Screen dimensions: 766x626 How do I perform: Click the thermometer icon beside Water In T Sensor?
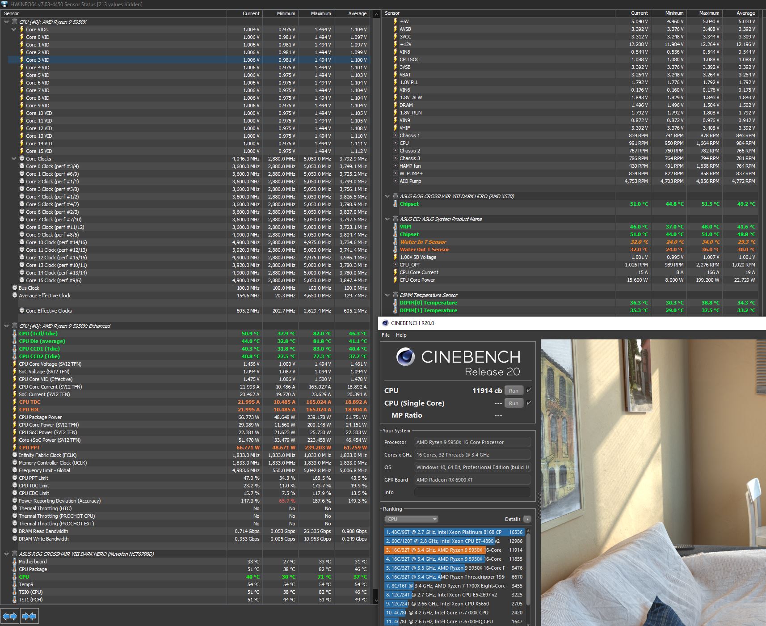coord(395,242)
